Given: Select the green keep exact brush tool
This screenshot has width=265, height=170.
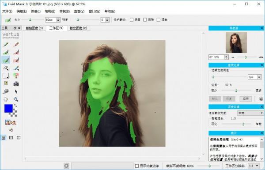Looking at the screenshot, I should click(6, 45).
